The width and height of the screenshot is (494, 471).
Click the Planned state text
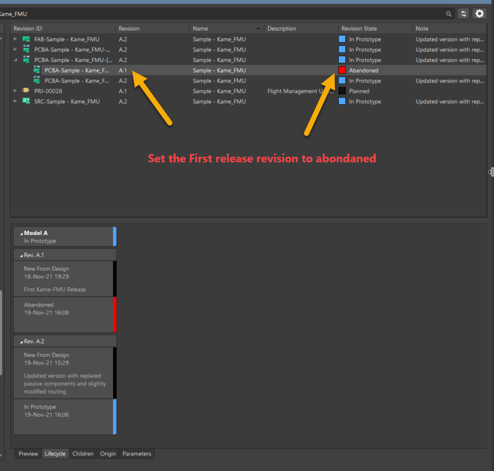coord(359,91)
